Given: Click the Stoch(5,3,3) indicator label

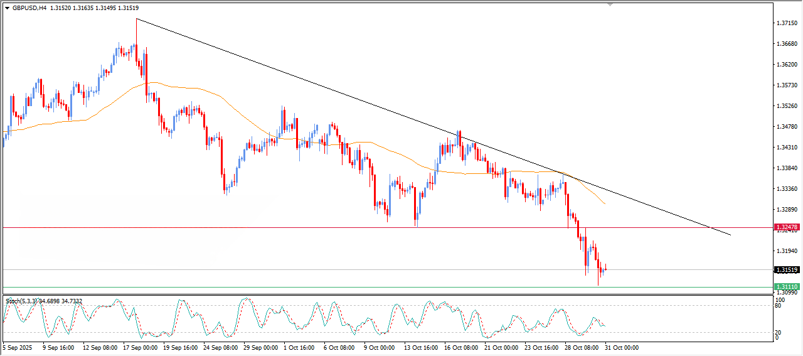Looking at the screenshot, I should 25,301.
